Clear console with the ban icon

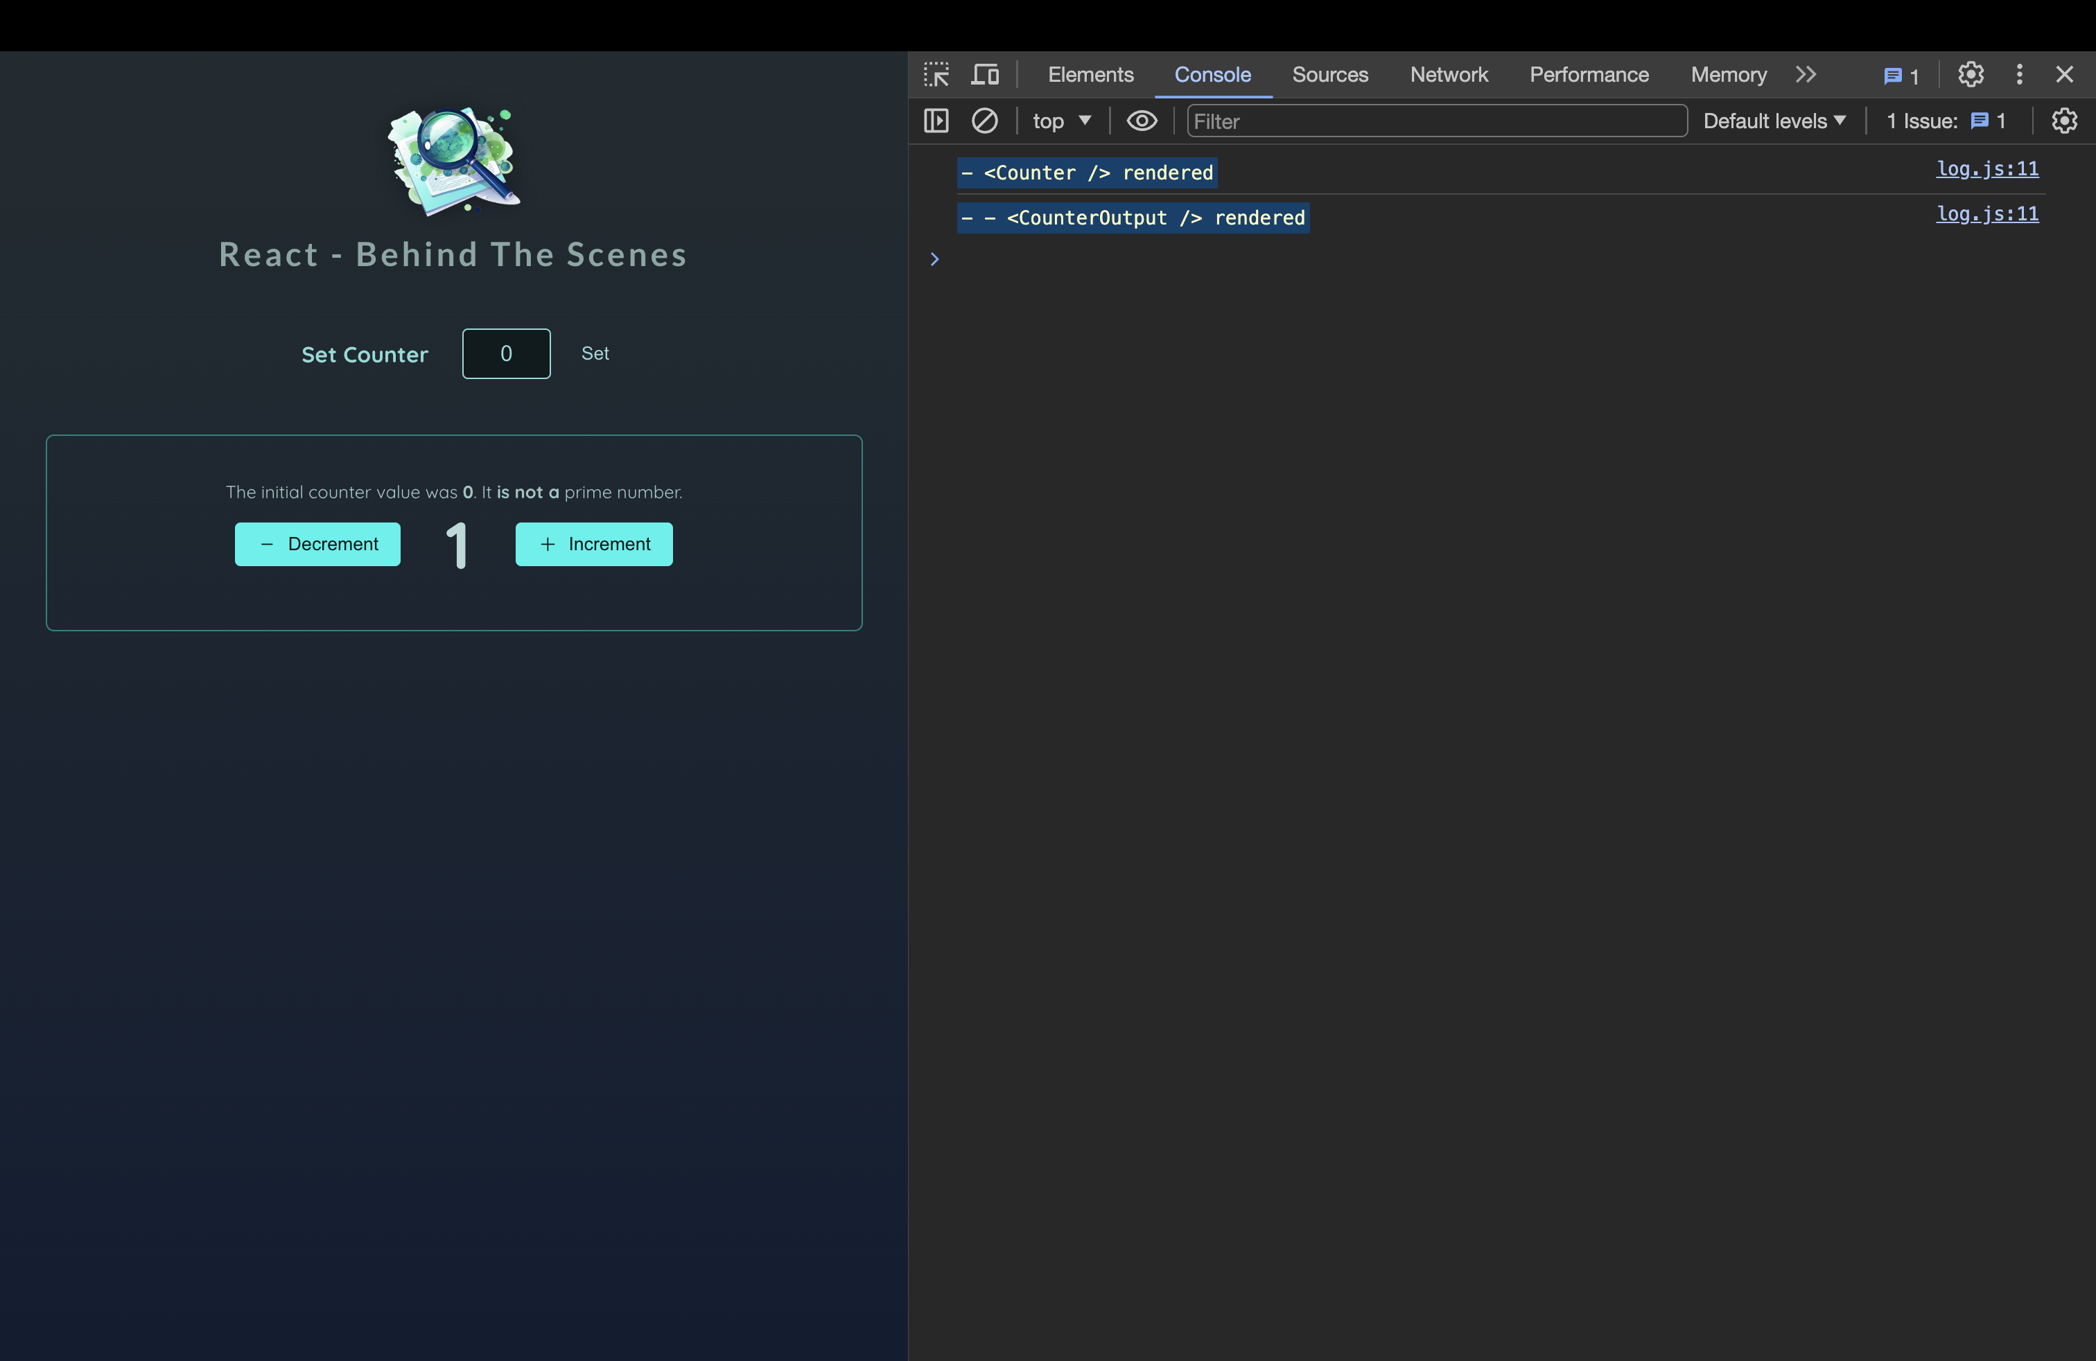pyautogui.click(x=985, y=121)
